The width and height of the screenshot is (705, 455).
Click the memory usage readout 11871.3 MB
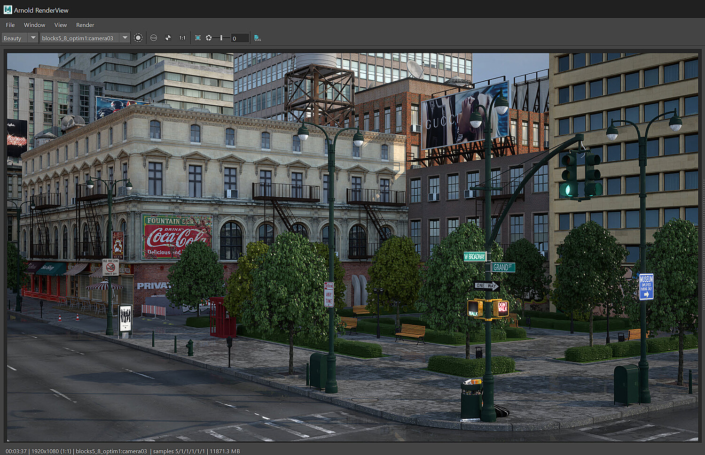225,451
